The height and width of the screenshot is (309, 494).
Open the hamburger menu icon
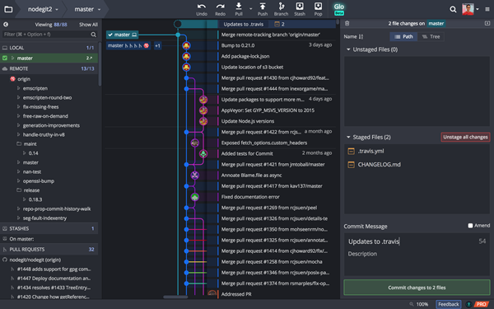coord(487,9)
